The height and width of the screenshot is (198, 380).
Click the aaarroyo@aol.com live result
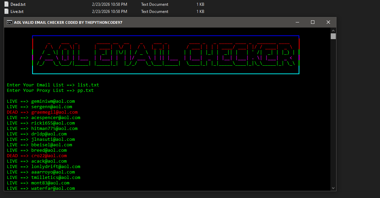pyautogui.click(x=53, y=172)
